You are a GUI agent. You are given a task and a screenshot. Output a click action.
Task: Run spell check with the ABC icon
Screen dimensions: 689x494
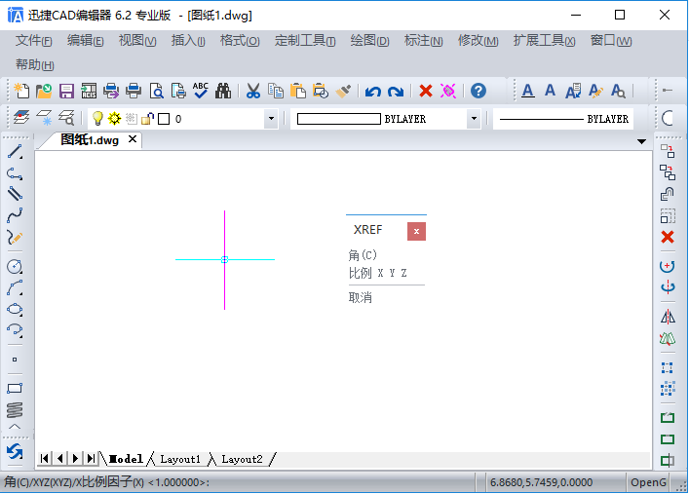point(201,91)
